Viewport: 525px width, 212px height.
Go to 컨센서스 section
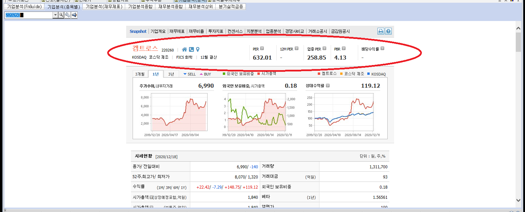(x=235, y=31)
